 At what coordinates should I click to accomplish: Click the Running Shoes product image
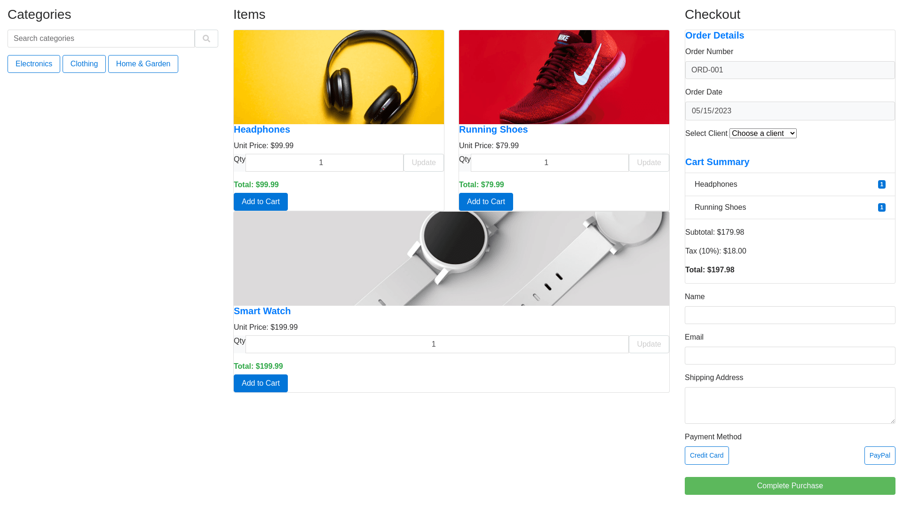564,77
